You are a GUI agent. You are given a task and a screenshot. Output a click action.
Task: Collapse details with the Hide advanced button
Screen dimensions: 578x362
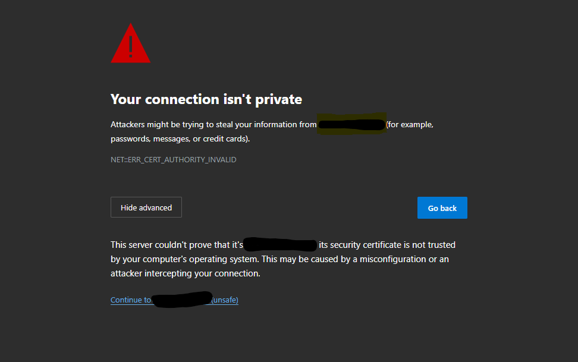pos(146,207)
